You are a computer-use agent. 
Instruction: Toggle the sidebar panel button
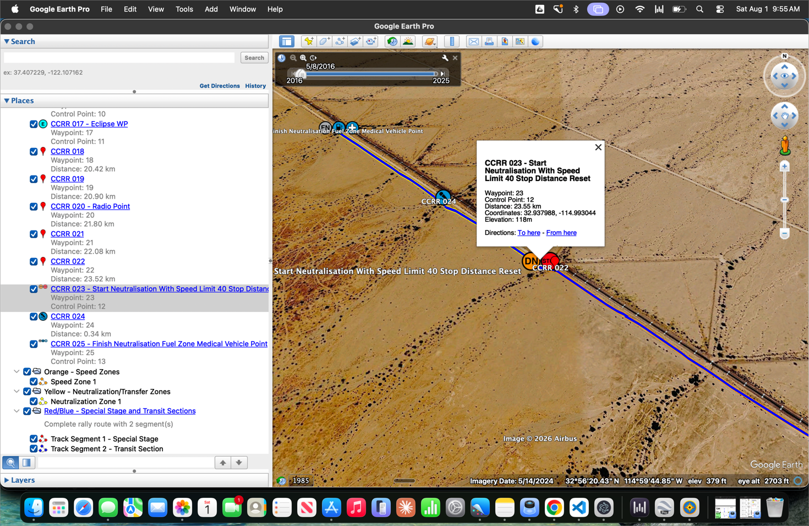[x=287, y=41]
